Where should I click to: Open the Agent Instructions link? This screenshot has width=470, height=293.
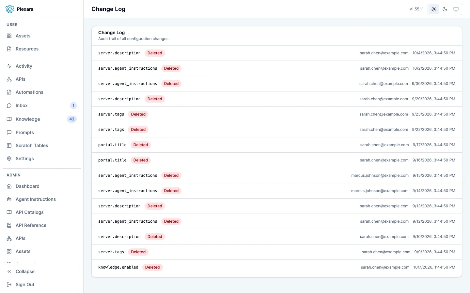point(41,199)
